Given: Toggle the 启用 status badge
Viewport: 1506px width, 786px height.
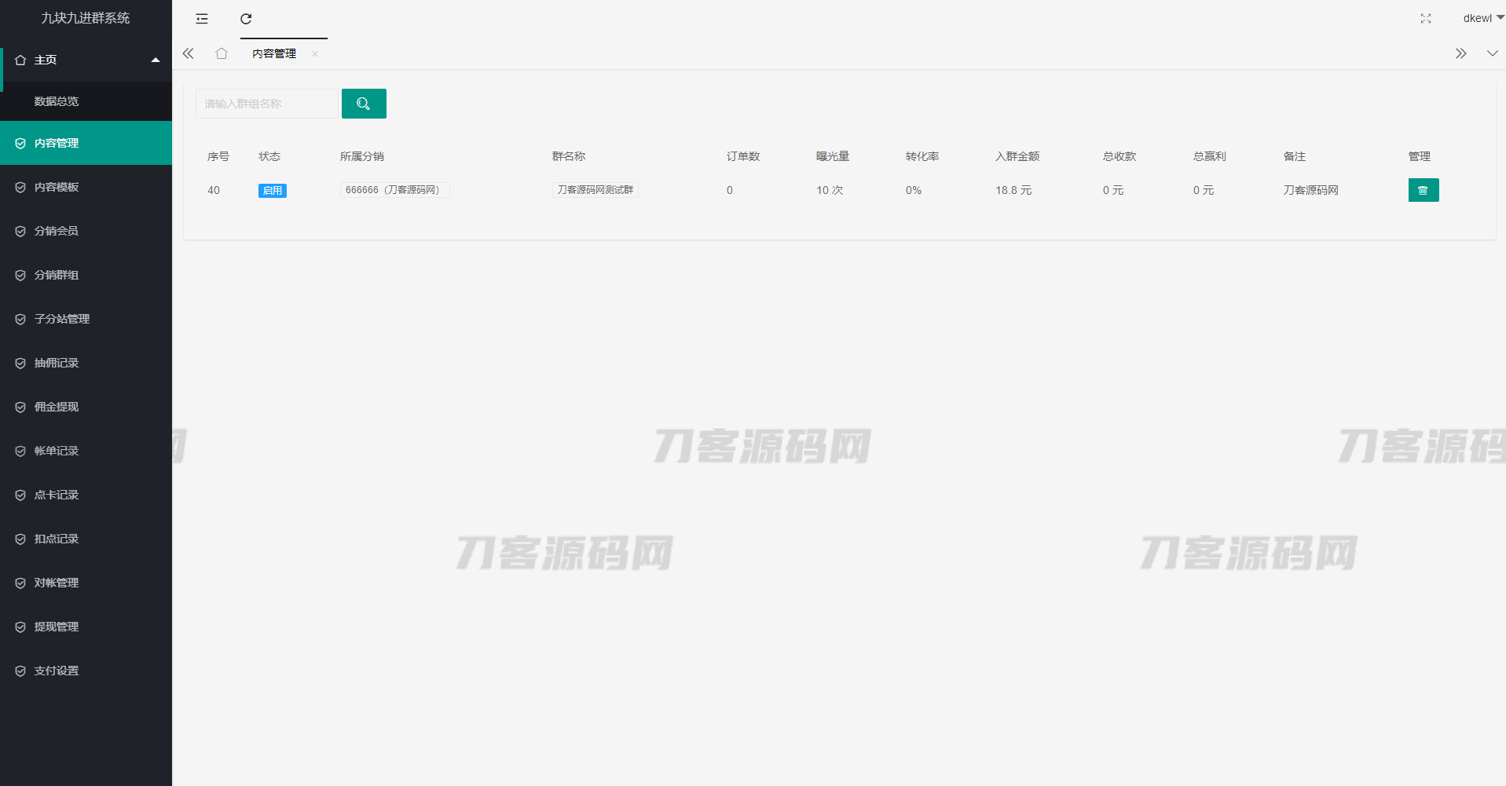Looking at the screenshot, I should click(272, 191).
